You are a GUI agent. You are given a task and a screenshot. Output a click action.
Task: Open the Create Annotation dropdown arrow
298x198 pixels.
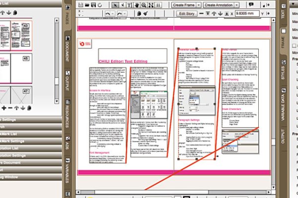pyautogui.click(x=236, y=5)
